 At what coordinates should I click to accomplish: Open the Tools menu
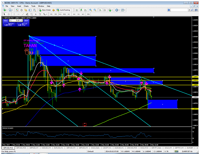pos(33,6)
